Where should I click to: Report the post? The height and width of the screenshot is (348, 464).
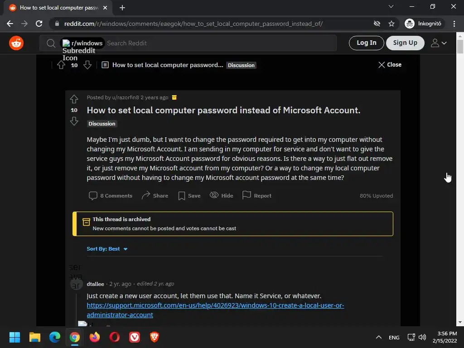tap(256, 196)
